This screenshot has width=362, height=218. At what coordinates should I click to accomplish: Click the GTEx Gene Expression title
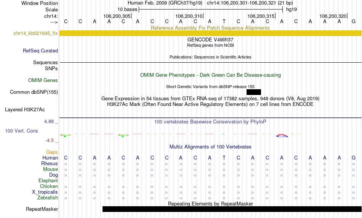210,98
